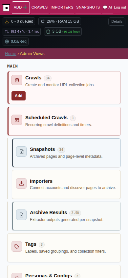This screenshot has height=278, width=128.
Task: Click 'Extractor outputs generated per snapshot.' text
Action: pos(67,220)
